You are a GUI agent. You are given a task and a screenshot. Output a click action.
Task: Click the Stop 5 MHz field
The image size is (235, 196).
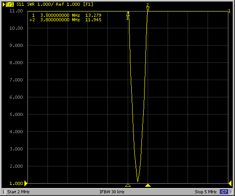coord(206,192)
